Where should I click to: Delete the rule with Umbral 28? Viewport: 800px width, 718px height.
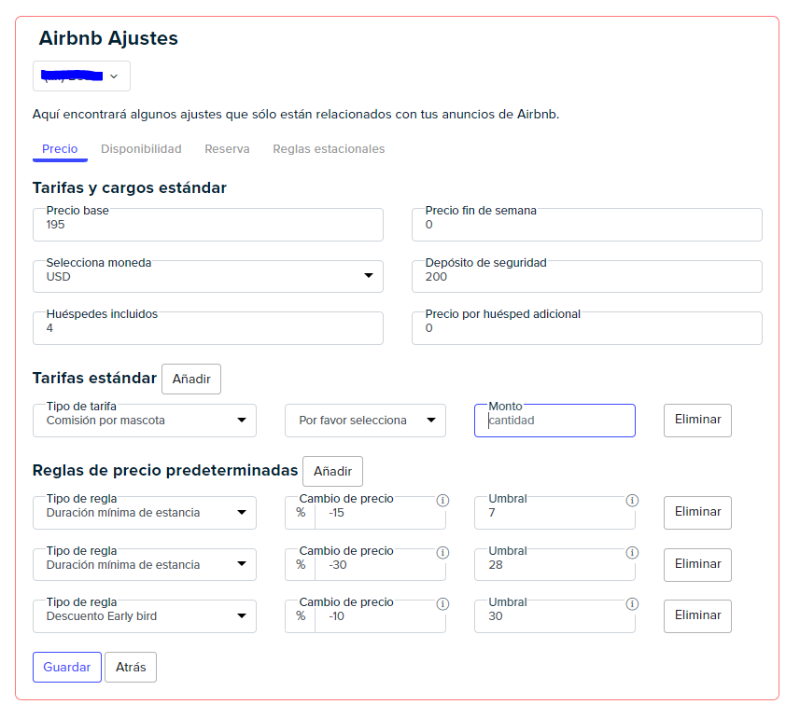click(x=697, y=565)
